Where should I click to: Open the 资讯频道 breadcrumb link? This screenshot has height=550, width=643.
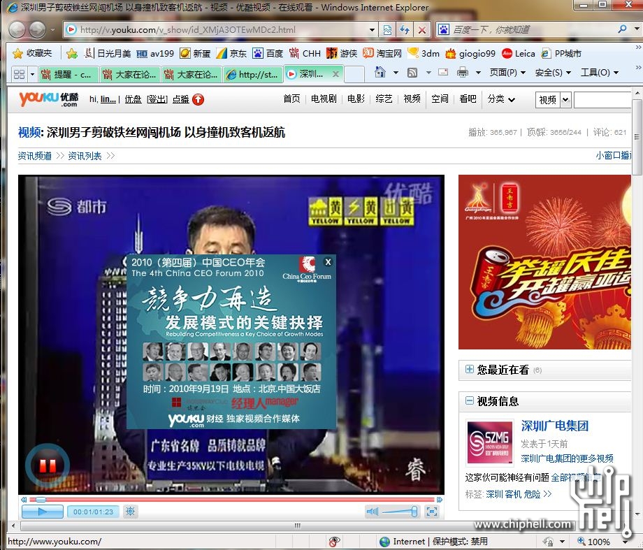pos(35,156)
